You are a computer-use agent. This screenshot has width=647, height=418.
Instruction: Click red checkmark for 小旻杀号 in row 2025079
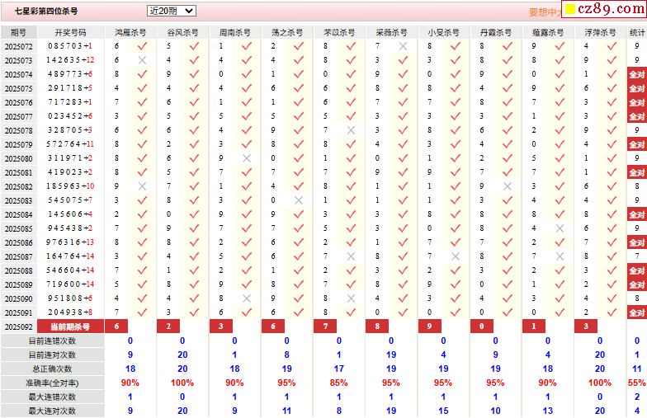pyautogui.click(x=456, y=144)
